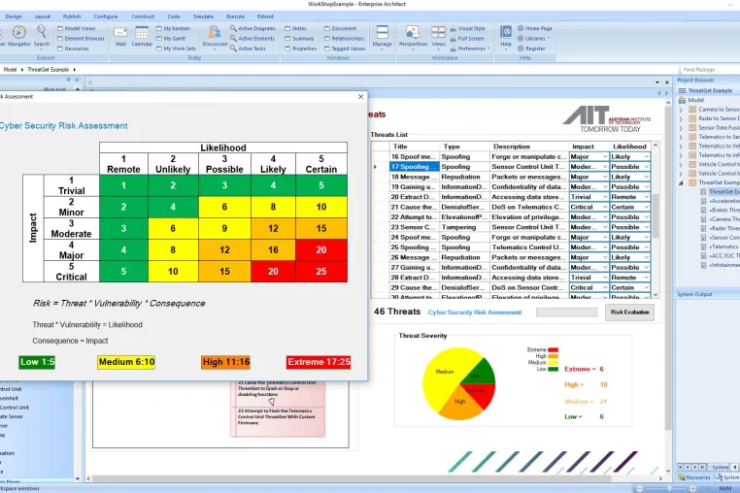Open Likelihood dropdown for row 20 Extract D

coord(646,197)
